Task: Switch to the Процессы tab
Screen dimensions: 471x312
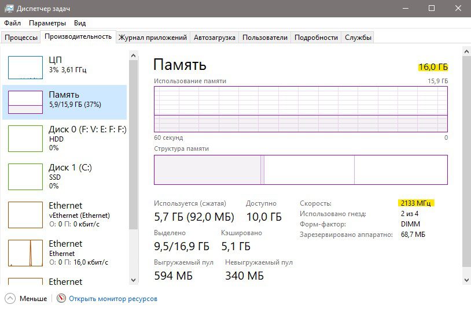Action: 21,38
